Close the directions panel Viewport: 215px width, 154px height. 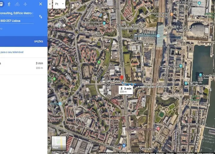(41, 4)
